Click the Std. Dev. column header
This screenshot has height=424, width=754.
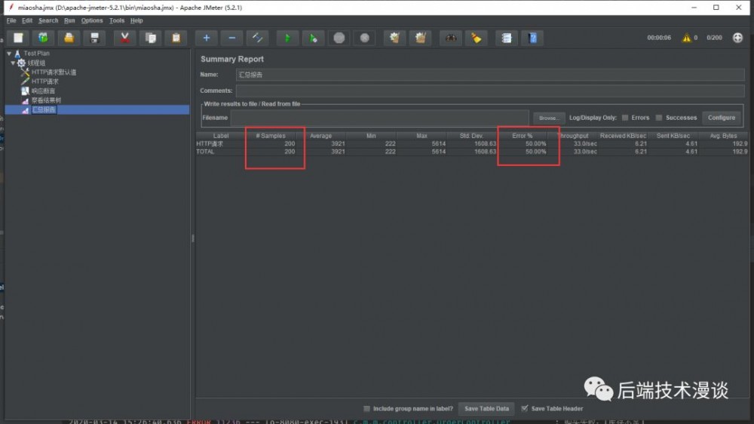(471, 136)
